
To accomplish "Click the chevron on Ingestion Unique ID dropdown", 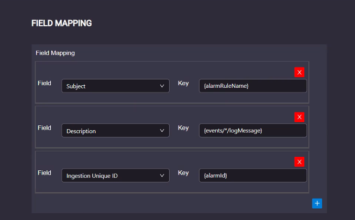I will [162, 176].
